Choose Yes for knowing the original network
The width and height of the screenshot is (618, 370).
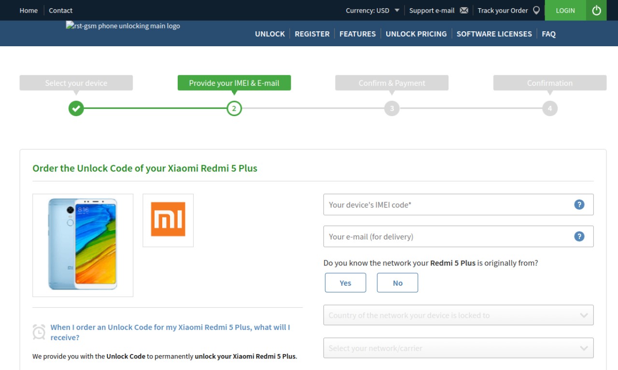point(346,283)
